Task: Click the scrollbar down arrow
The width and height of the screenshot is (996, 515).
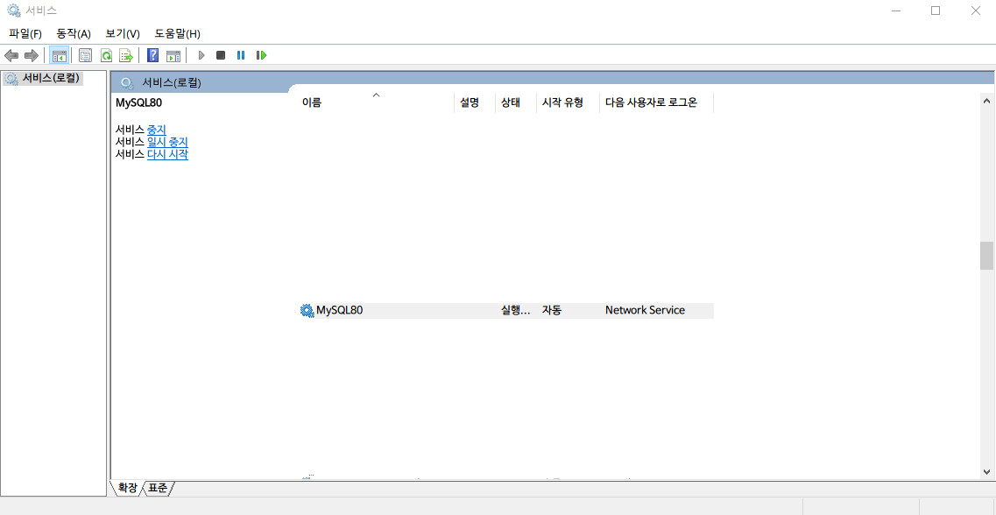Action: [x=986, y=472]
